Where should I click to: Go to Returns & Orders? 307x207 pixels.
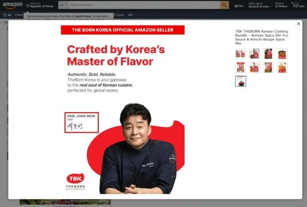(281, 5)
